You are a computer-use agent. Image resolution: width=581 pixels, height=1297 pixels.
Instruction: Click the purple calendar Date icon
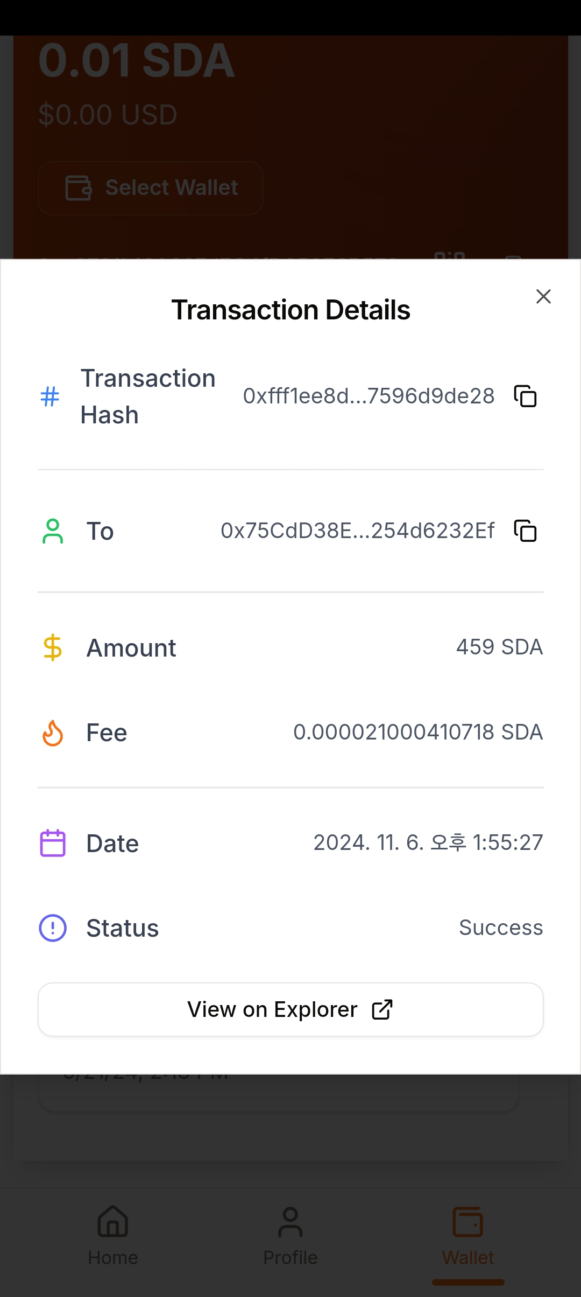pyautogui.click(x=53, y=843)
